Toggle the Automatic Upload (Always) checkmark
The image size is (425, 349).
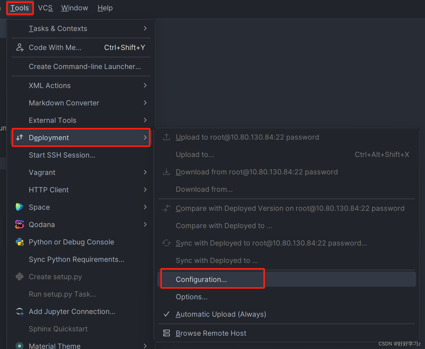tap(167, 314)
